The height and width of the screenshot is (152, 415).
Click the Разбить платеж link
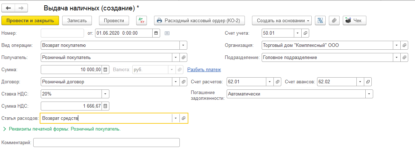tap(204, 70)
